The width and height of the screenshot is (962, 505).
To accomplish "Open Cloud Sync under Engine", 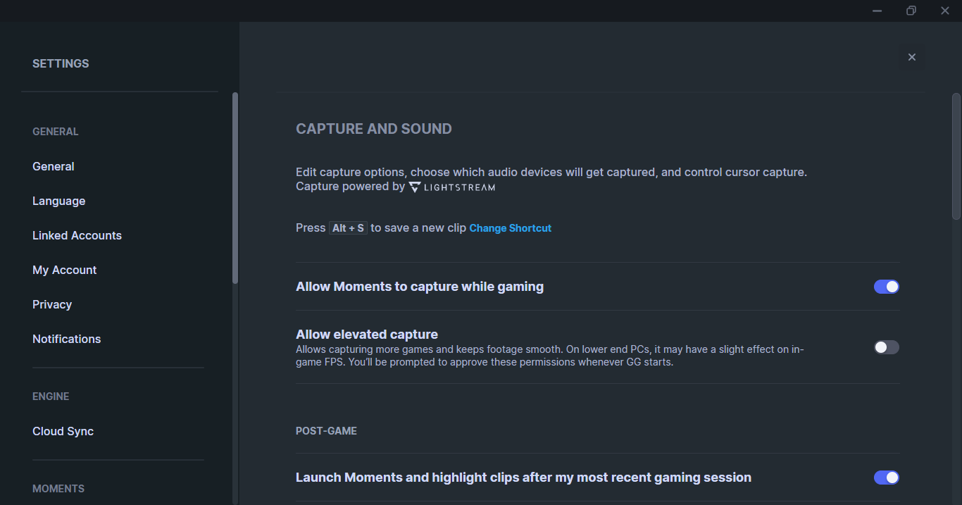I will tap(63, 431).
